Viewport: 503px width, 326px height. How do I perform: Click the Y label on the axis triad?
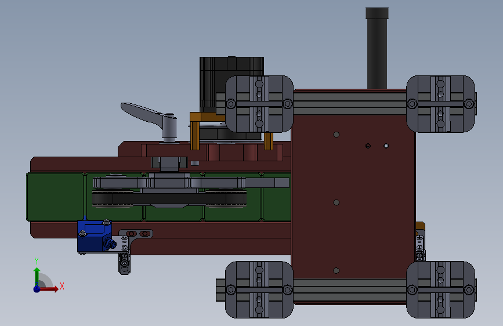pos(37,261)
